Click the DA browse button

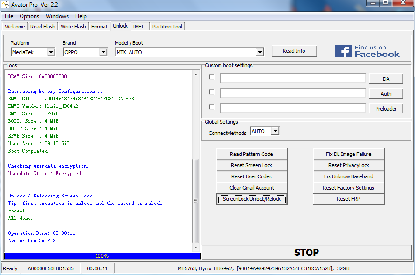click(x=386, y=79)
